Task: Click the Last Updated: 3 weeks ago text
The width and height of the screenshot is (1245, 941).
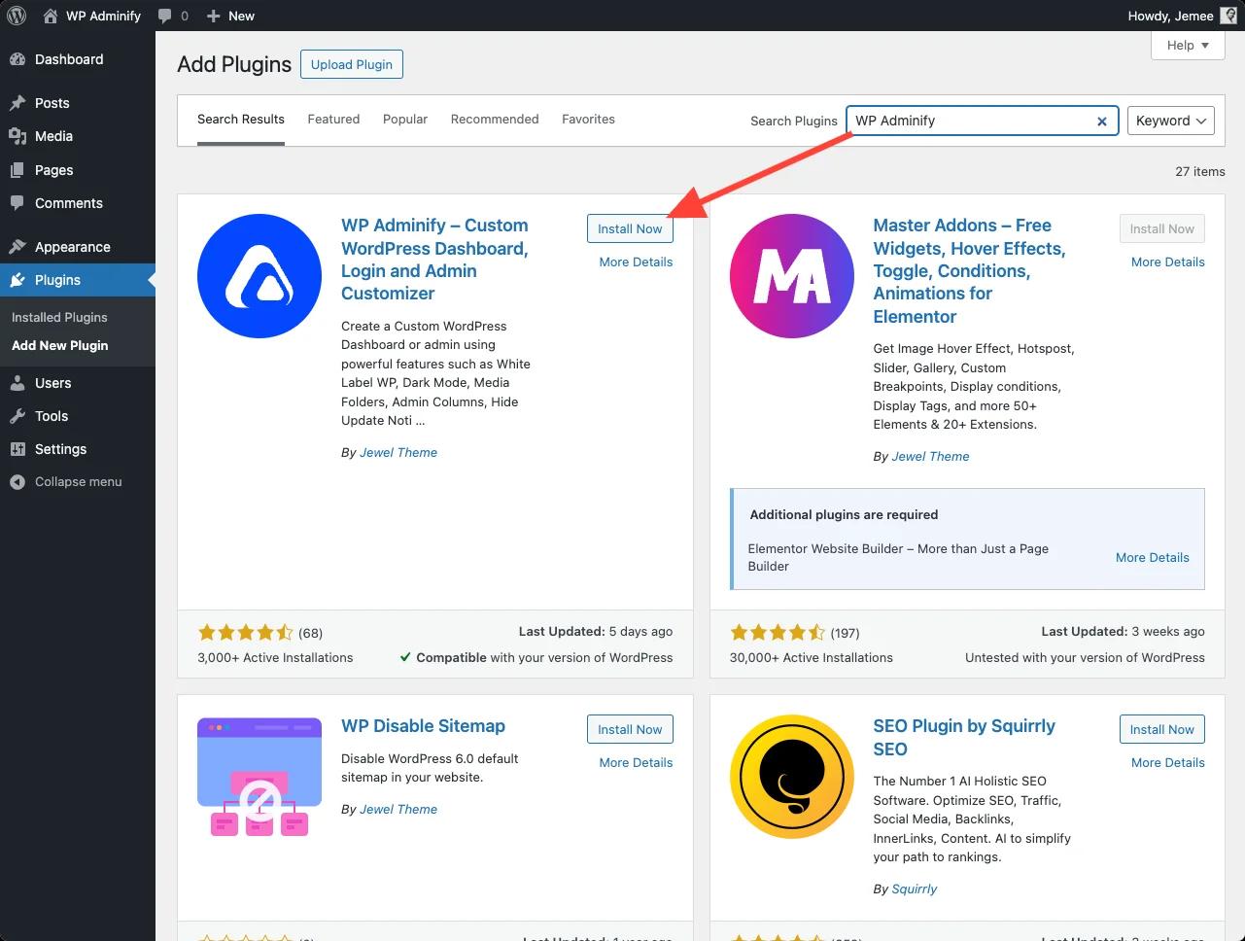Action: tap(1123, 631)
